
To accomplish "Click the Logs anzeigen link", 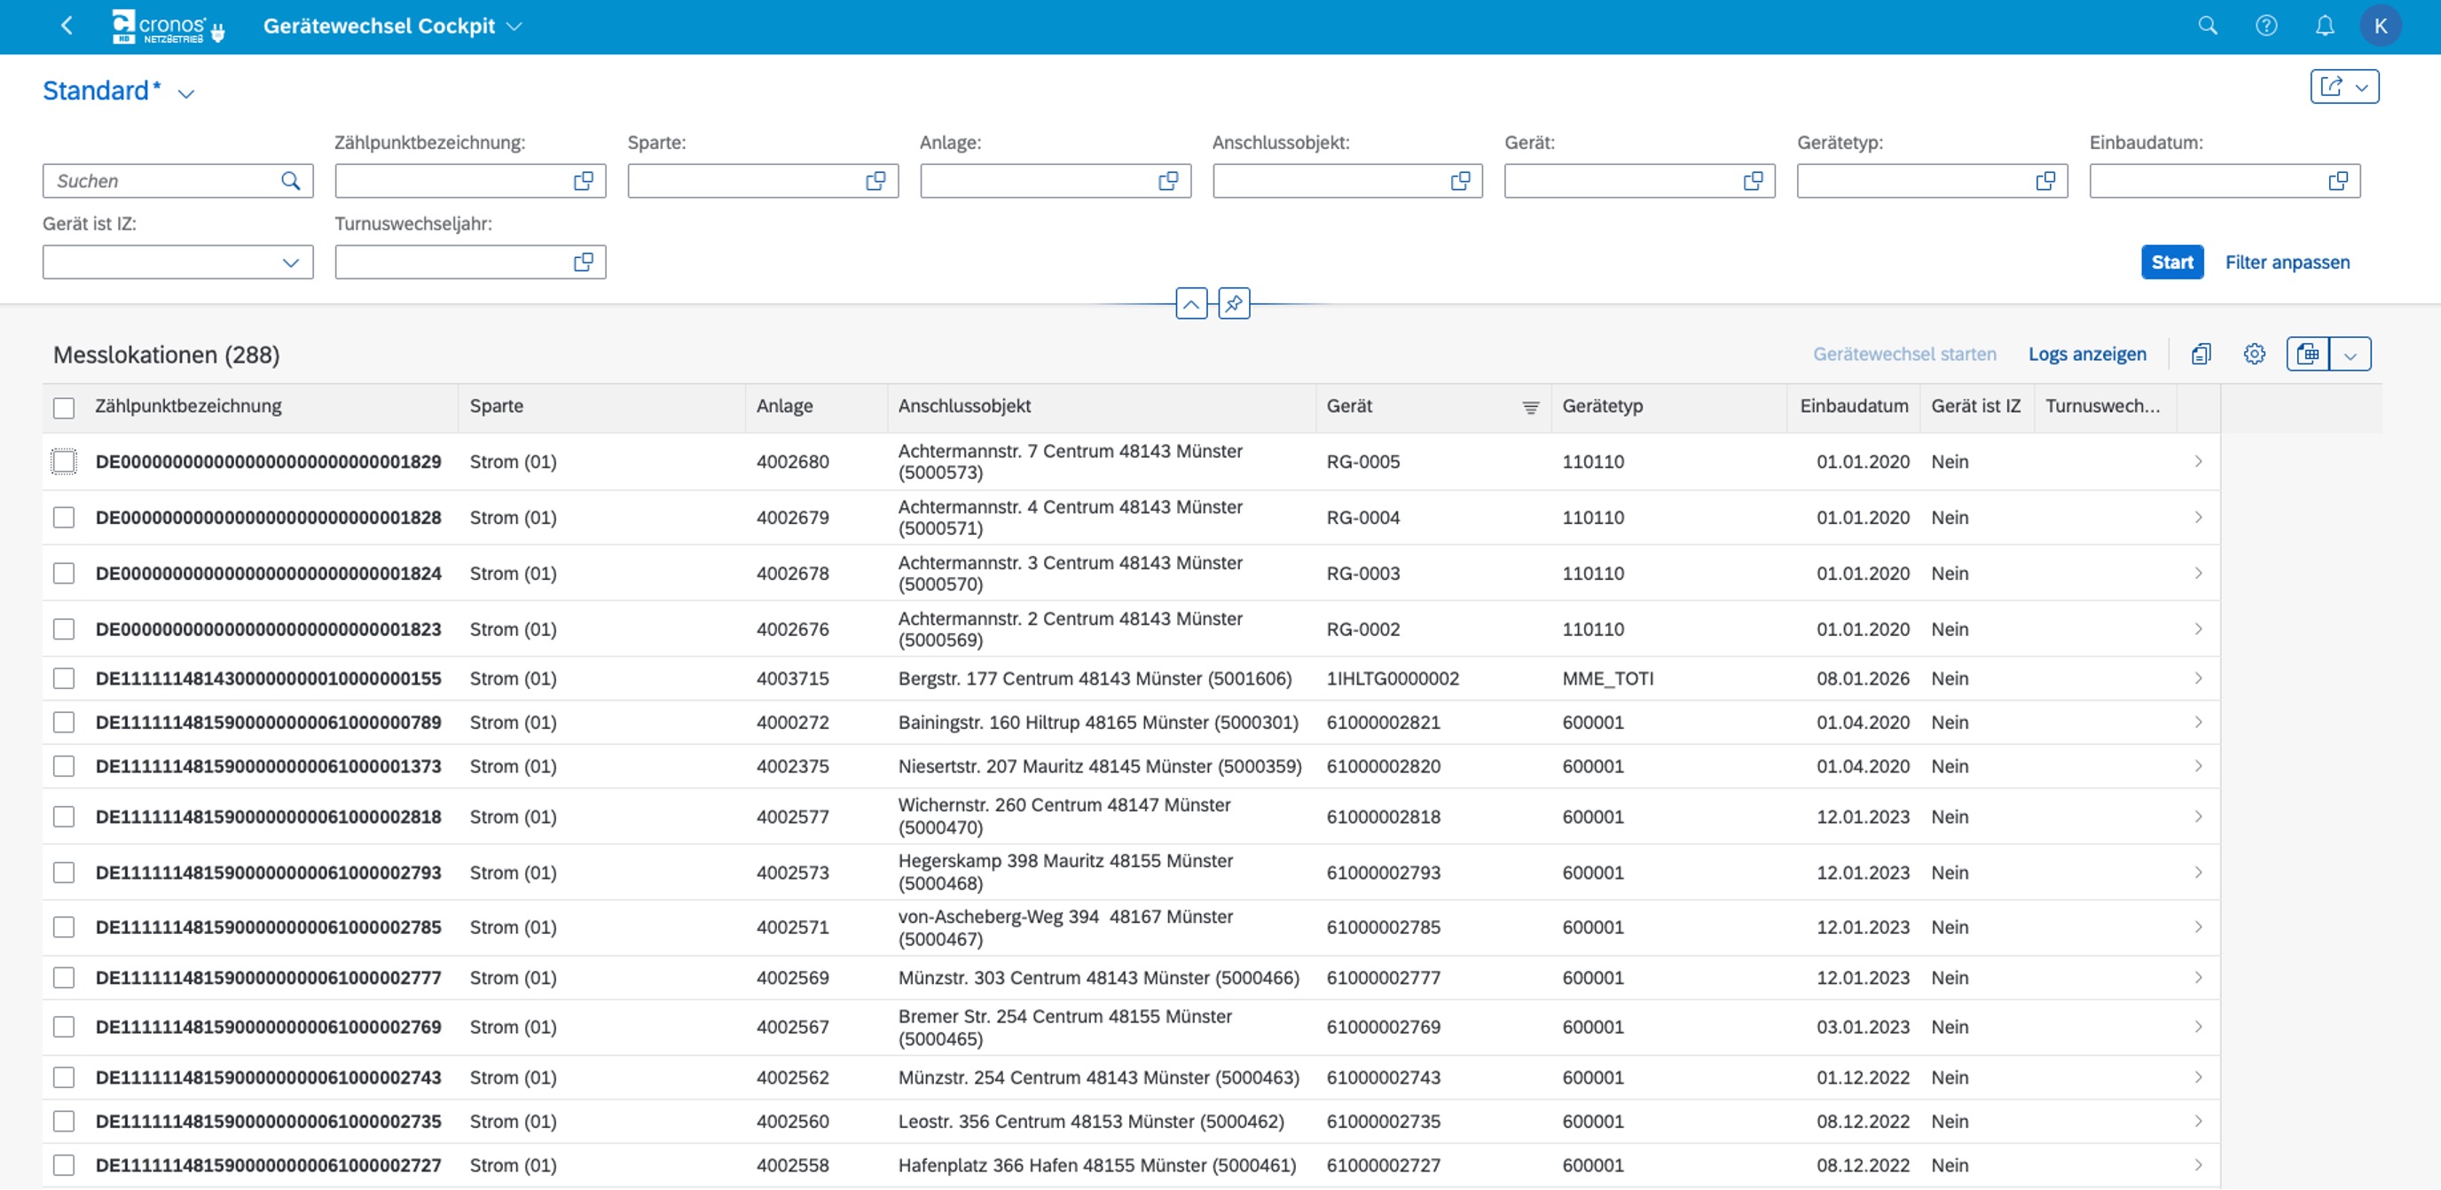I will click(2086, 354).
